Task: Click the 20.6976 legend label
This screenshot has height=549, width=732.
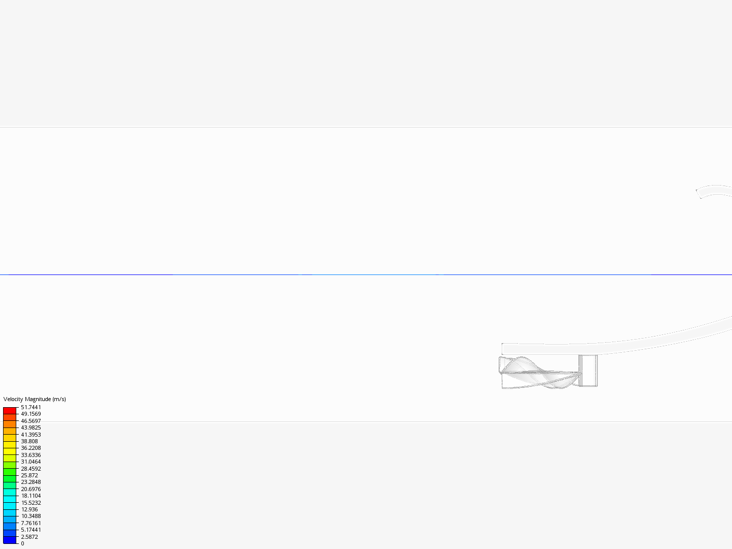Action: pos(31,489)
